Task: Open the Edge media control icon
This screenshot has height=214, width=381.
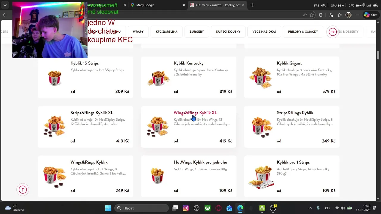Action: coord(331,15)
